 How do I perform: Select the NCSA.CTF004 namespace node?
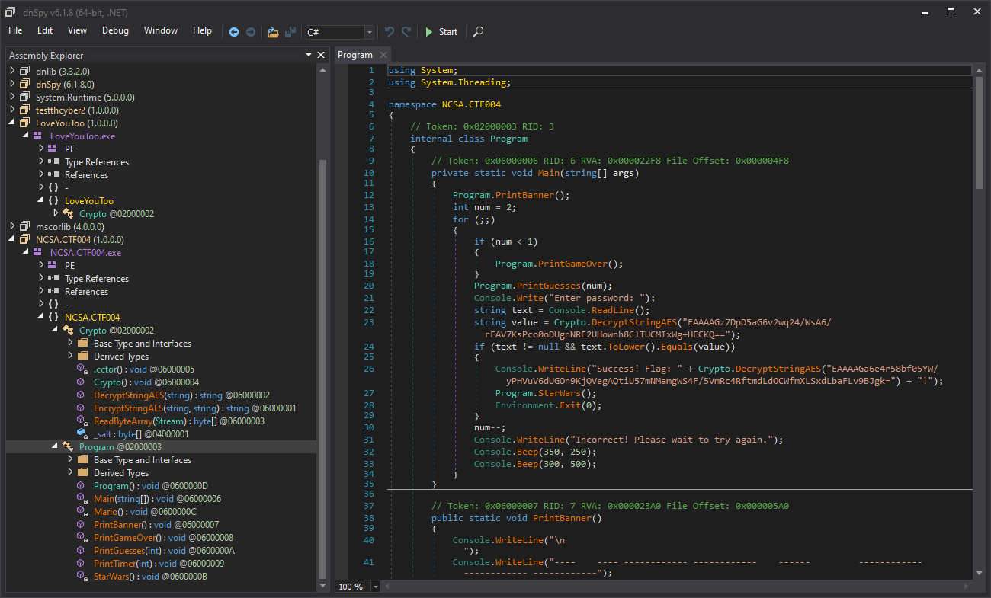[92, 317]
